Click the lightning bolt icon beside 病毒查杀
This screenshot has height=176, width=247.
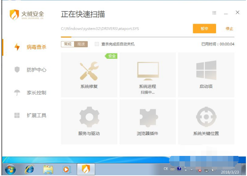click(x=17, y=47)
